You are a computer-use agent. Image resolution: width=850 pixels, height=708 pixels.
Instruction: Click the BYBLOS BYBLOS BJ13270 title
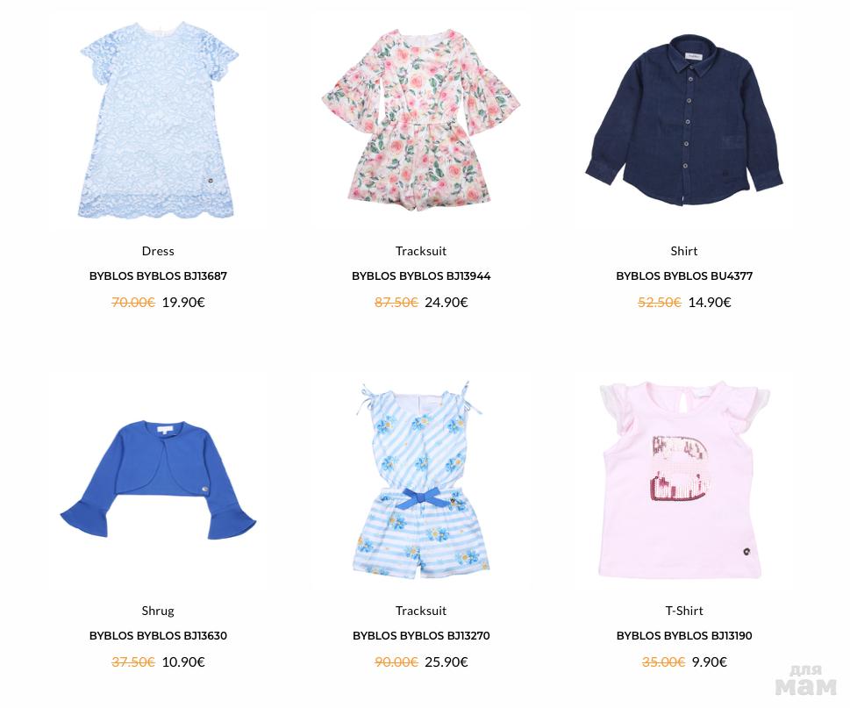[421, 635]
